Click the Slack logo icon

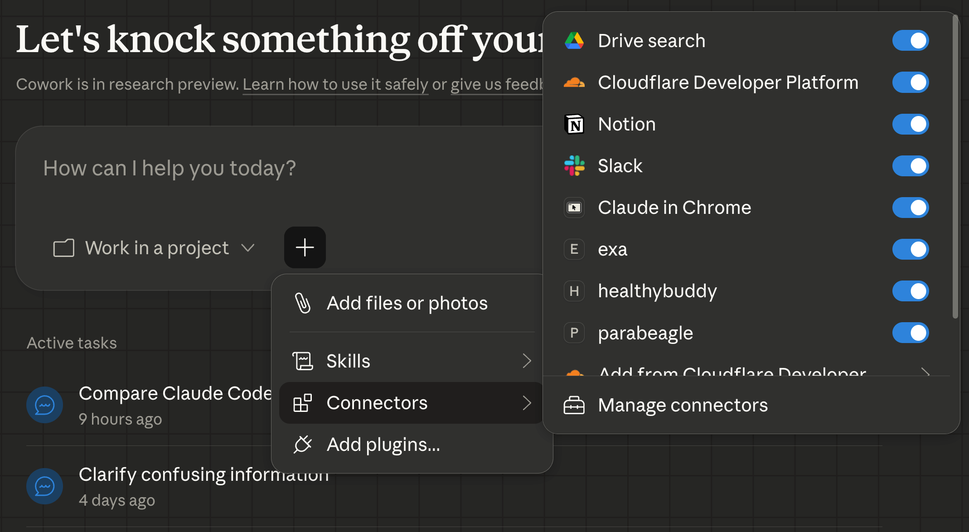574,166
